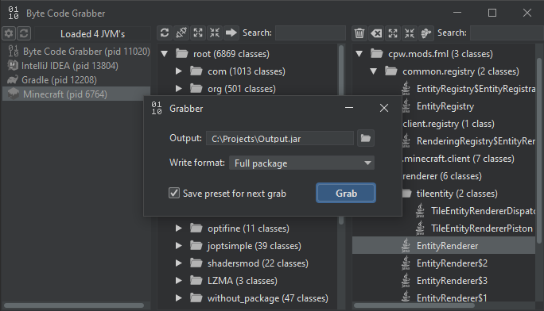
Task: Refresh the loaded JVM list
Action: (24, 33)
